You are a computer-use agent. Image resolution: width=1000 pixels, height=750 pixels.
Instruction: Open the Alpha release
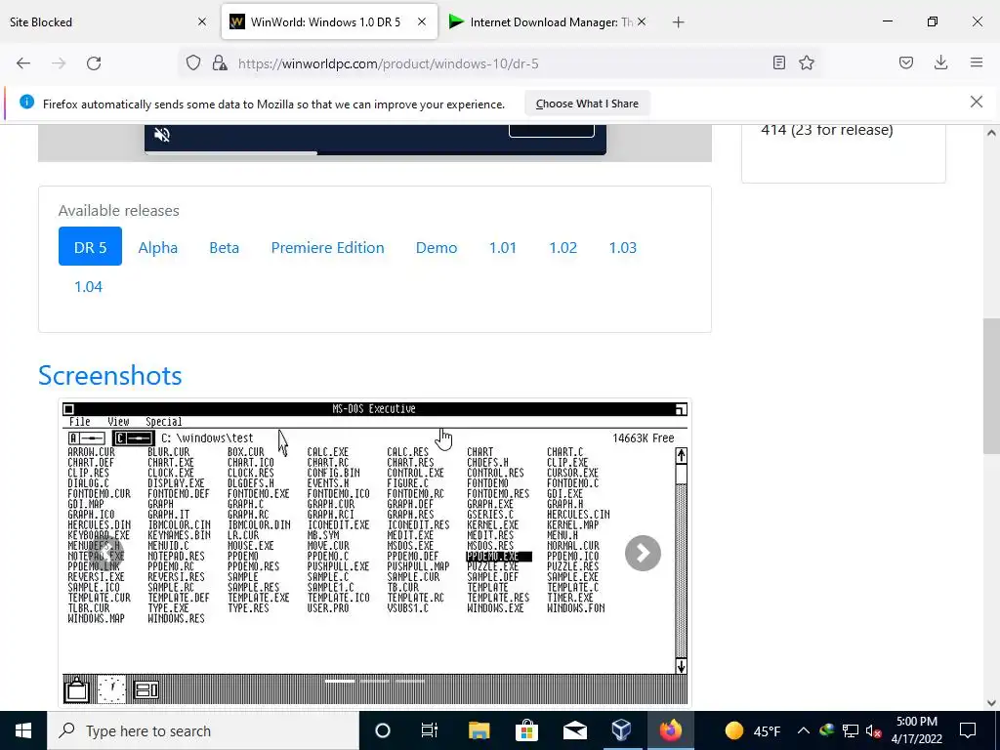(x=157, y=247)
